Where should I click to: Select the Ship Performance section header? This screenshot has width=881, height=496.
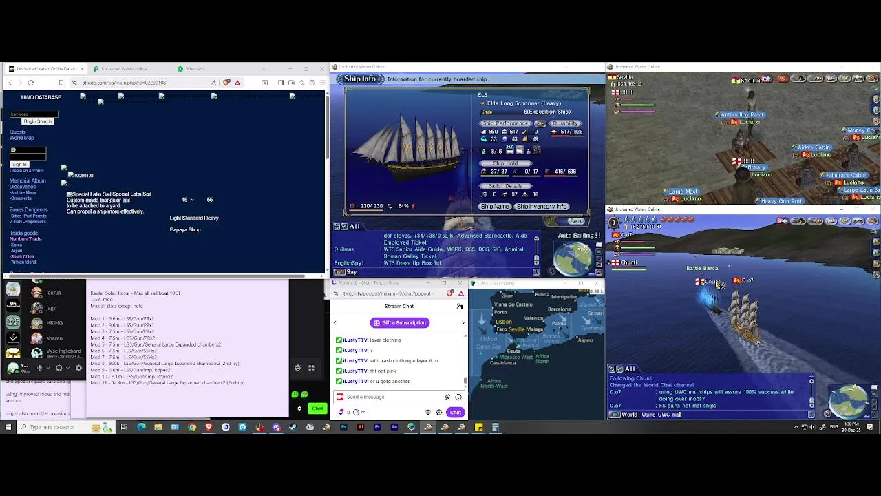click(505, 123)
